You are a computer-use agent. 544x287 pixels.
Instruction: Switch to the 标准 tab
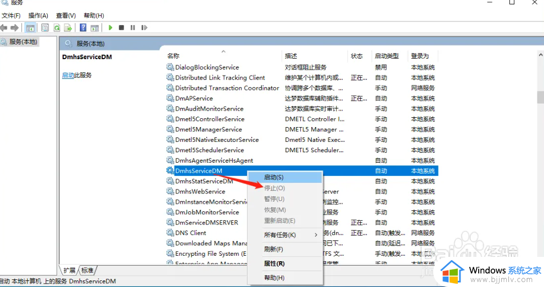point(87,271)
